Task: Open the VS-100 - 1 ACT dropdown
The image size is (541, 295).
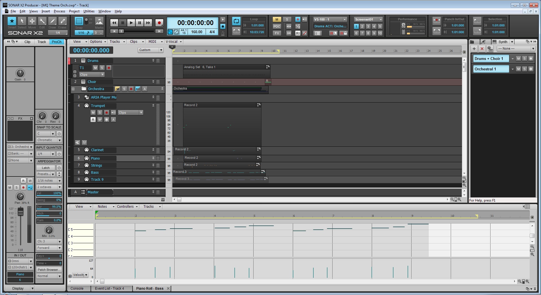Action: (x=330, y=19)
